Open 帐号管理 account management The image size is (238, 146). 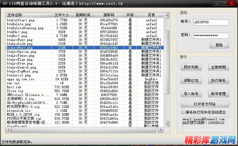pos(218,94)
